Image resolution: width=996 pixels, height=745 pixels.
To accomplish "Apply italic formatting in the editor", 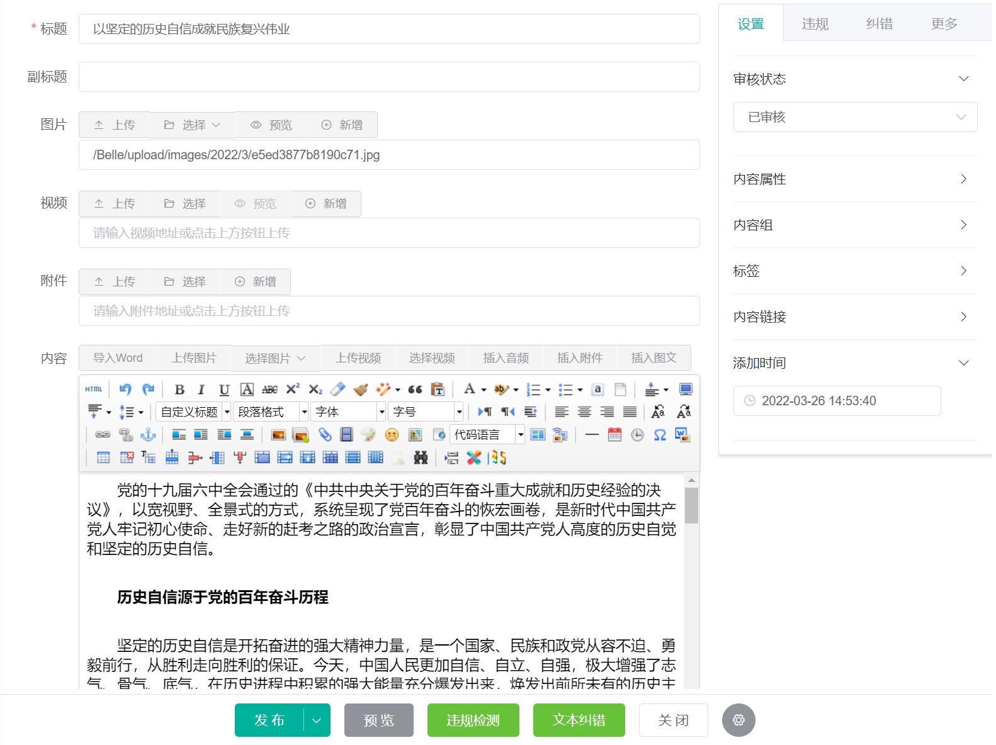I will [201, 389].
